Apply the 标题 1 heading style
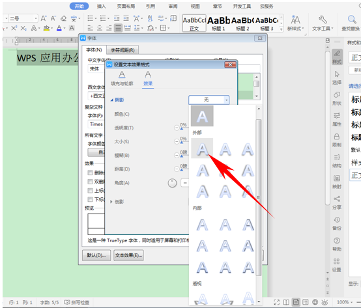 218,23
